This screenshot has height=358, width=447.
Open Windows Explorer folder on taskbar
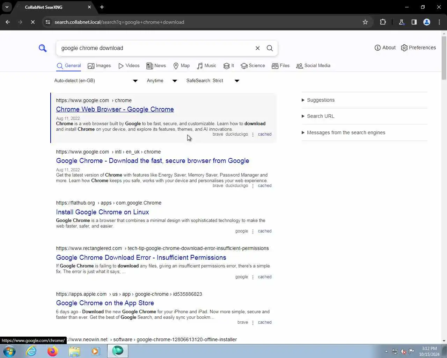coord(74,351)
